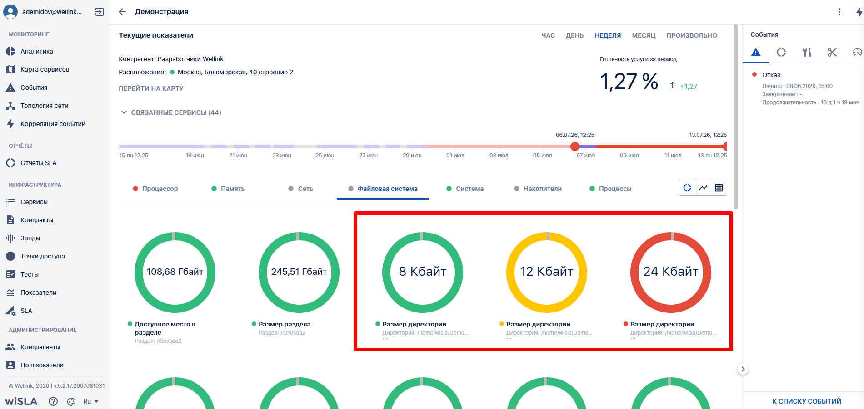Open the three-dot more options menu
The height and width of the screenshot is (409, 864).
point(839,12)
